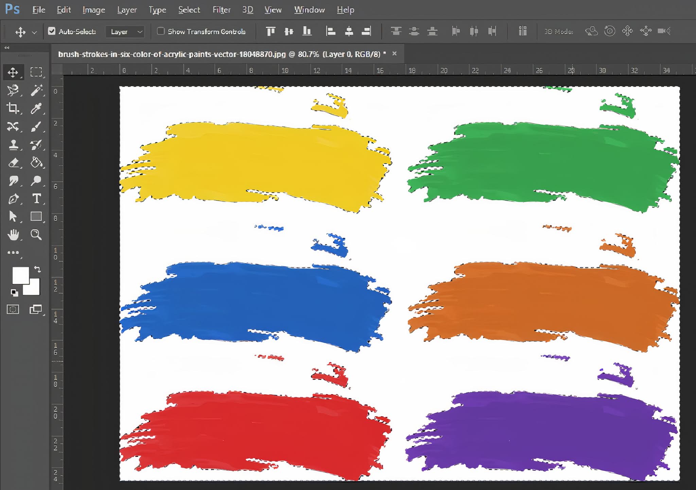The image size is (696, 490).
Task: Reset default foreground and background colors
Action: click(14, 292)
